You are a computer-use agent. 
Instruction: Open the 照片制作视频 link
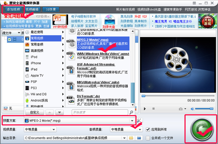(x=125, y=10)
